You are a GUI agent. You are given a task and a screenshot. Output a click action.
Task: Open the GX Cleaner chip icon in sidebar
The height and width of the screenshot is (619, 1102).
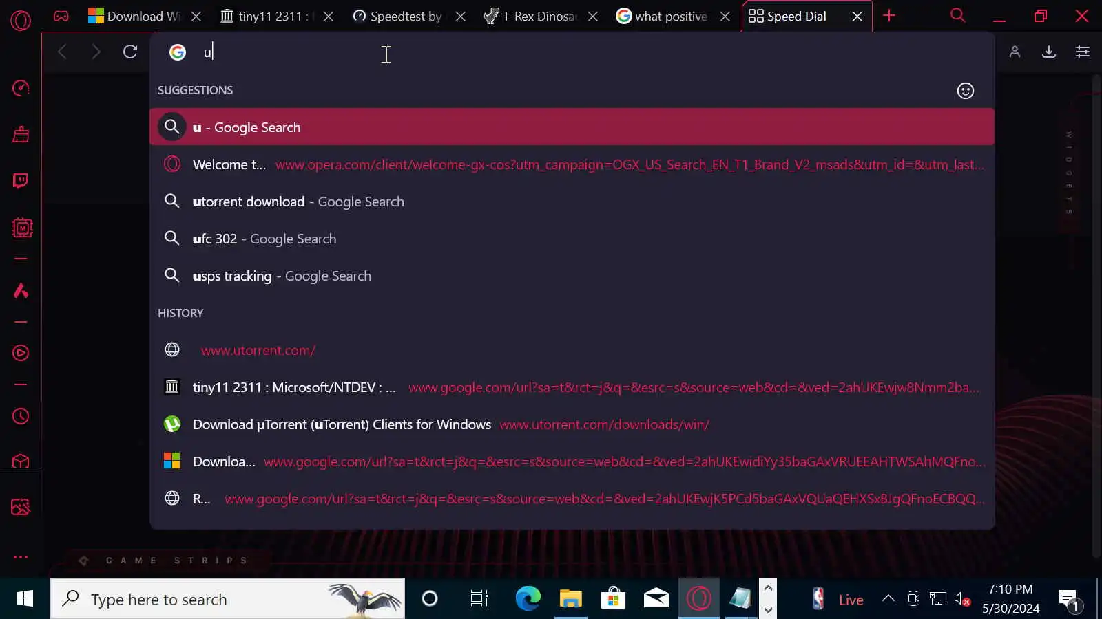coord(22,228)
